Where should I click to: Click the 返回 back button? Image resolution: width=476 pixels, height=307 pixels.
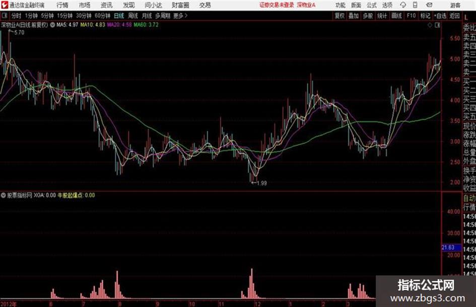(x=454, y=16)
